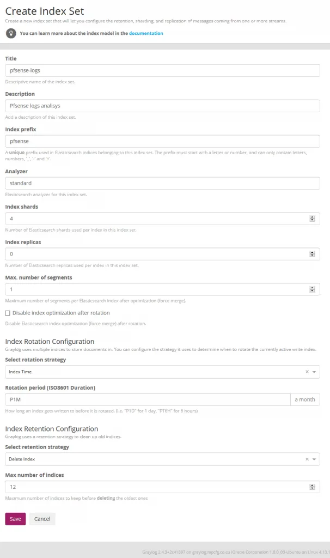Screen dimensions: 330x558
Task: Click the Index shards spinner arrows
Action: (x=312, y=219)
